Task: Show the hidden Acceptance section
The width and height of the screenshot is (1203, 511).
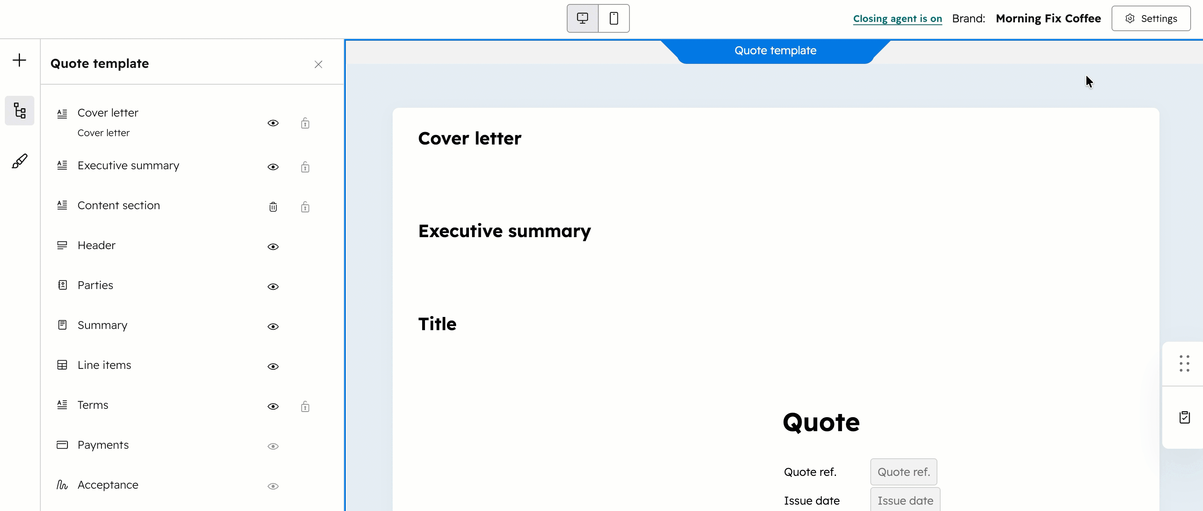Action: coord(273,486)
